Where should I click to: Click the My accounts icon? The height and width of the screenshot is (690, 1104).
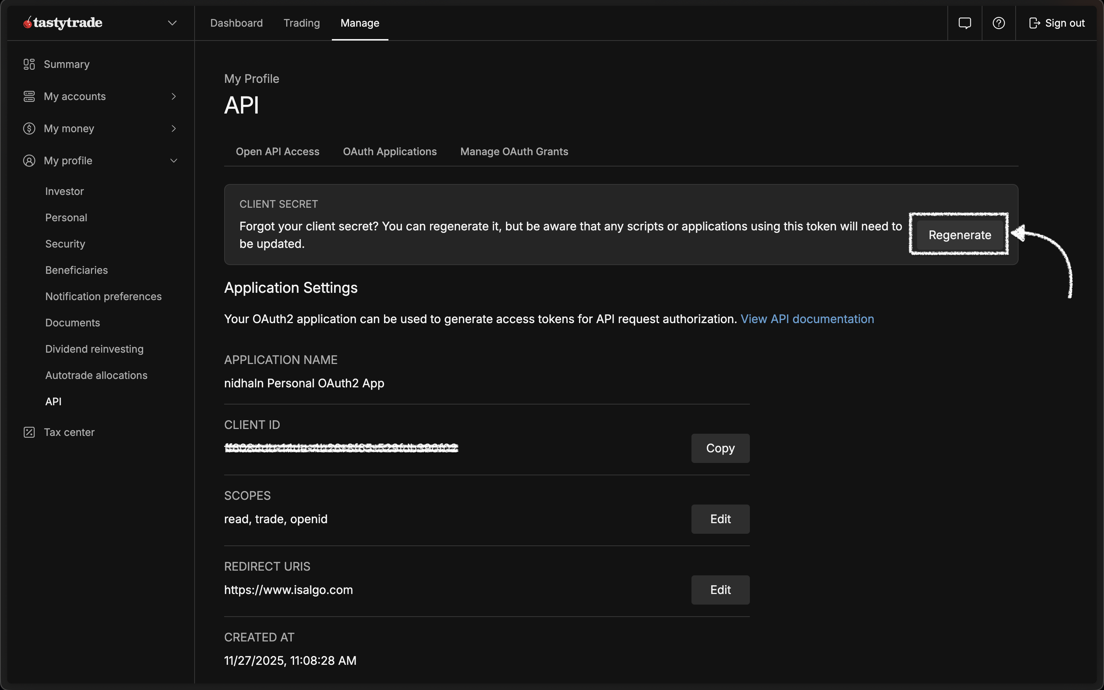click(29, 96)
